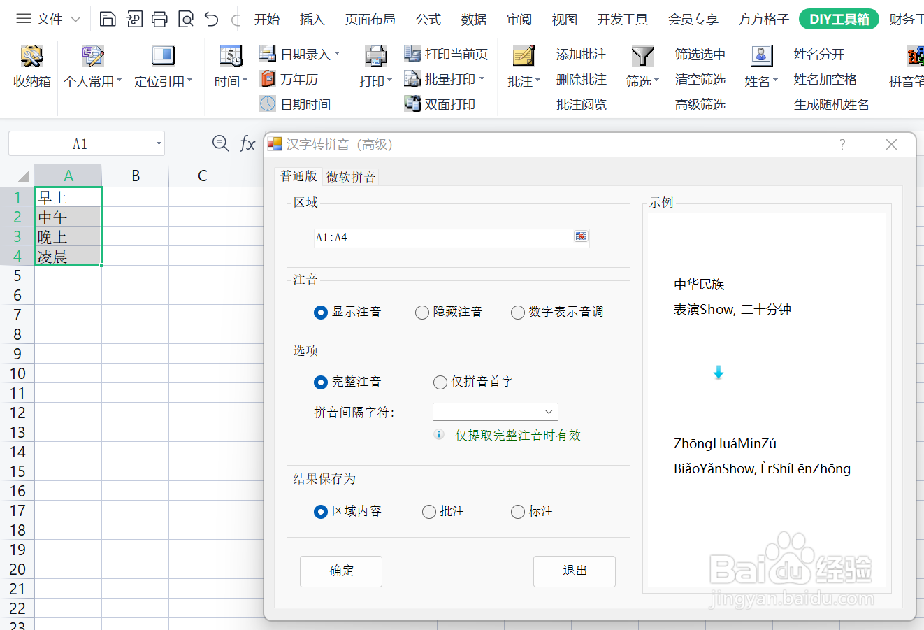
Task: Click the 打印 printer icon
Action: [376, 56]
